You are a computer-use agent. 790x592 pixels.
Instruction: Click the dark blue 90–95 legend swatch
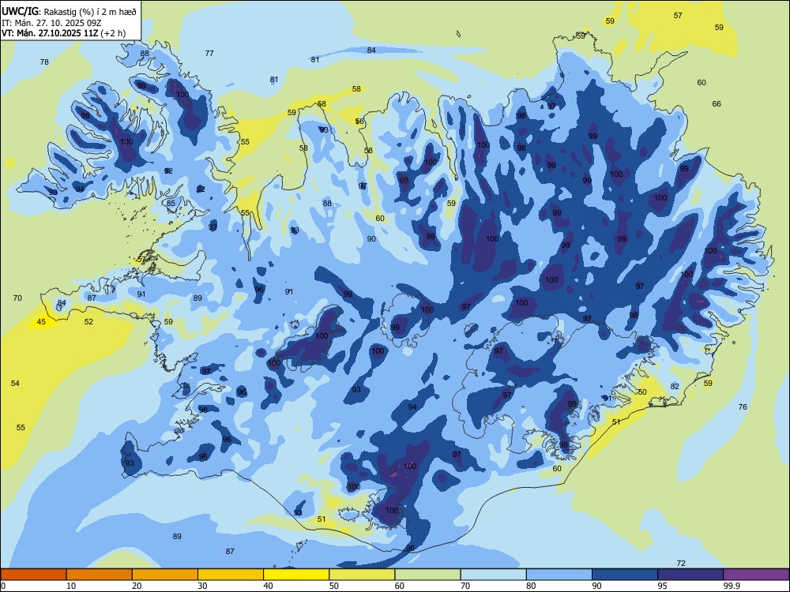coord(625,575)
